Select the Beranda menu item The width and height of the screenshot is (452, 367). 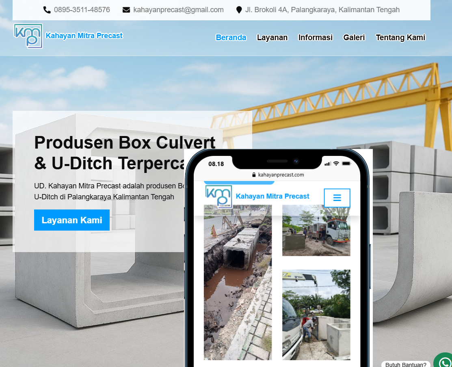click(x=231, y=37)
